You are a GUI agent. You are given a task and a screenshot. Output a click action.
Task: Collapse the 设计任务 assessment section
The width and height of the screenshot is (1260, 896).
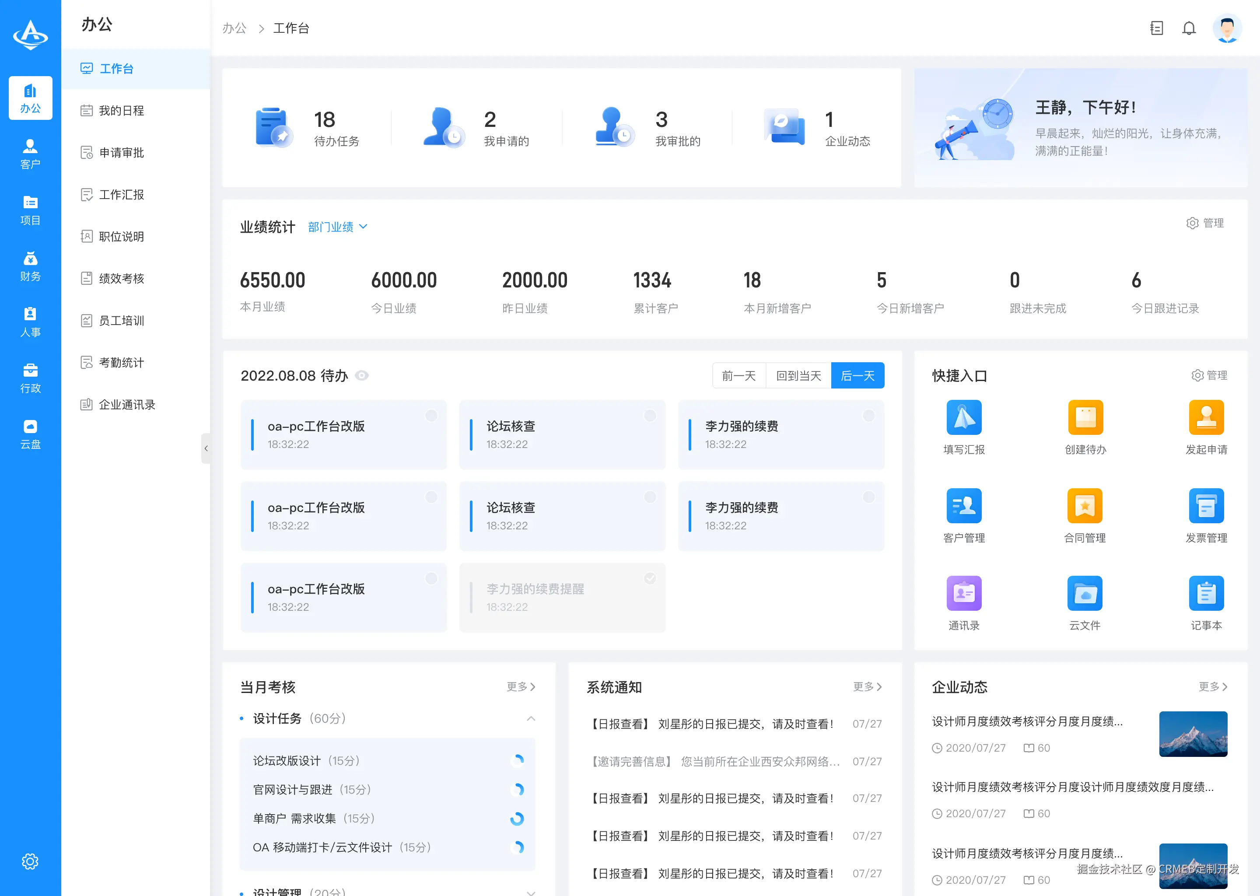[531, 718]
